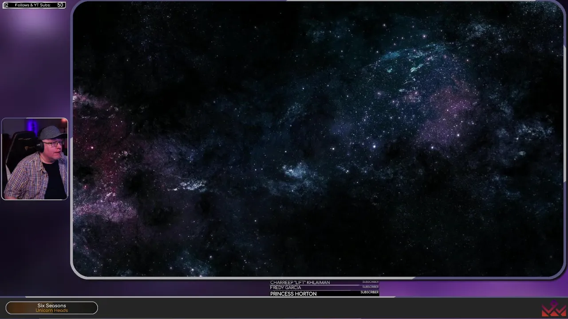Click the 'Unicorn Heads' artist name
568x319 pixels.
click(51, 311)
